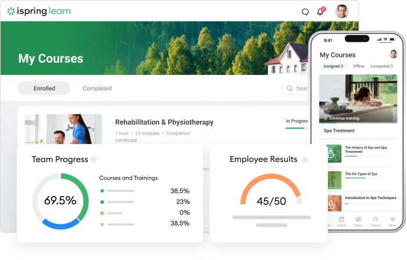Select the Offline tab on phone

(358, 66)
